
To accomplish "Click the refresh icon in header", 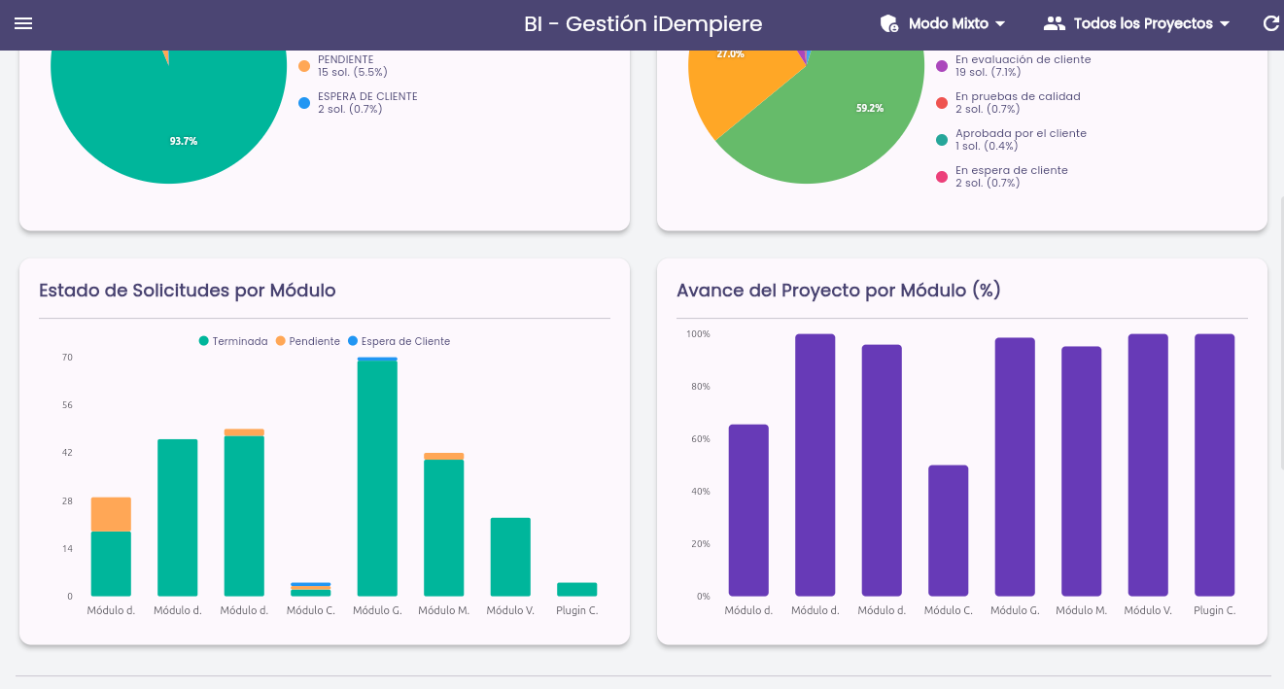I will pyautogui.click(x=1270, y=23).
